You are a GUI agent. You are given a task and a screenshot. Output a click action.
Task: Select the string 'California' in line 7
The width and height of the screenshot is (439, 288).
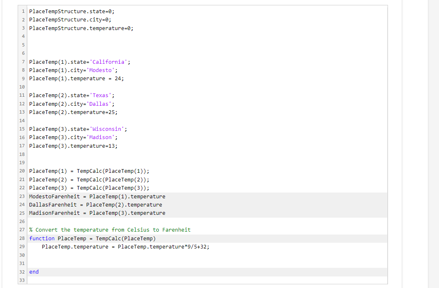pos(108,62)
